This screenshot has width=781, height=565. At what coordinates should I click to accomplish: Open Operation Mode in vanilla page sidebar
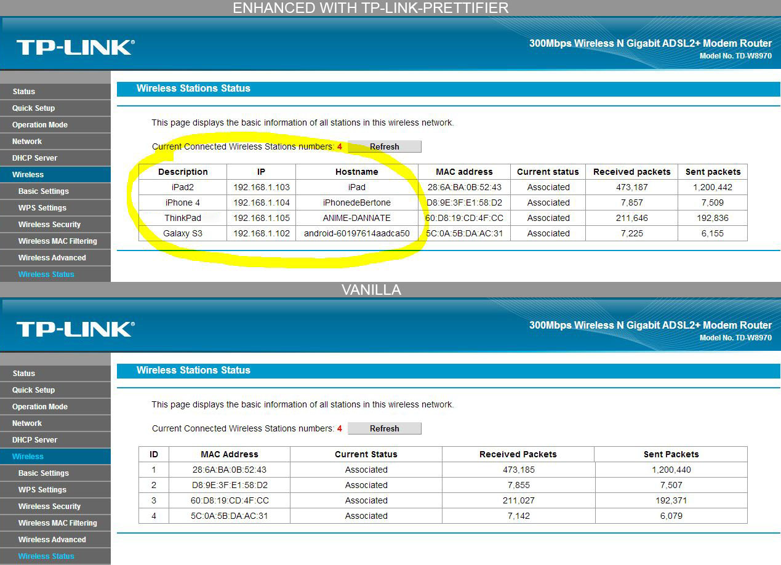pos(55,407)
